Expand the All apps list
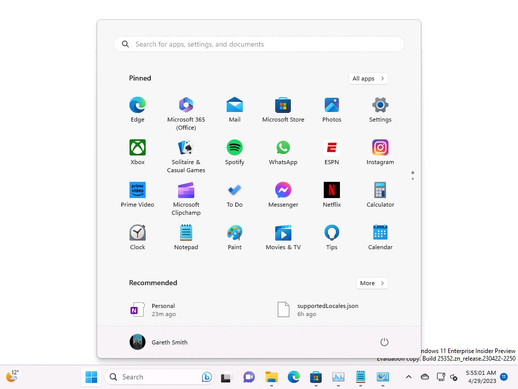This screenshot has width=518, height=389. click(x=368, y=79)
